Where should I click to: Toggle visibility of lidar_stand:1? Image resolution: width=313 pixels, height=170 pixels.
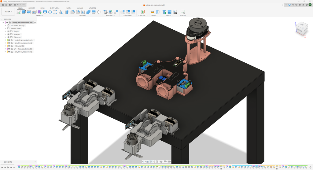(x=9, y=46)
